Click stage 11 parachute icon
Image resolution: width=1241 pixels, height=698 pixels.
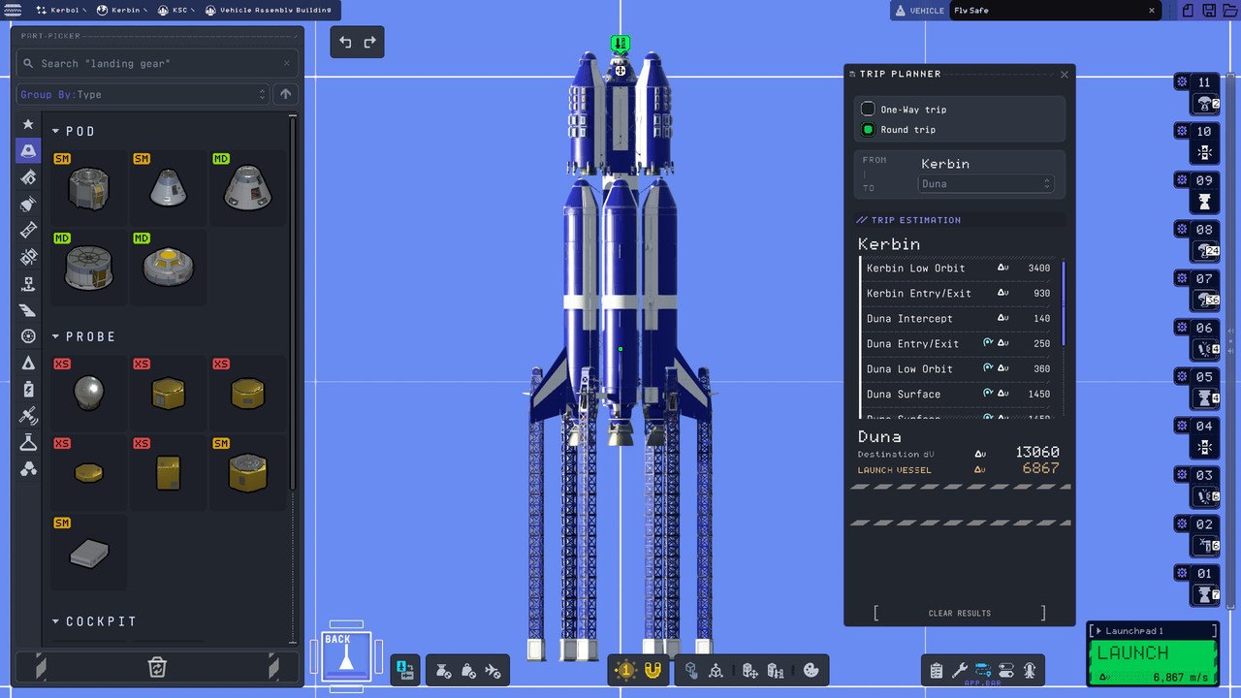[x=1205, y=104]
